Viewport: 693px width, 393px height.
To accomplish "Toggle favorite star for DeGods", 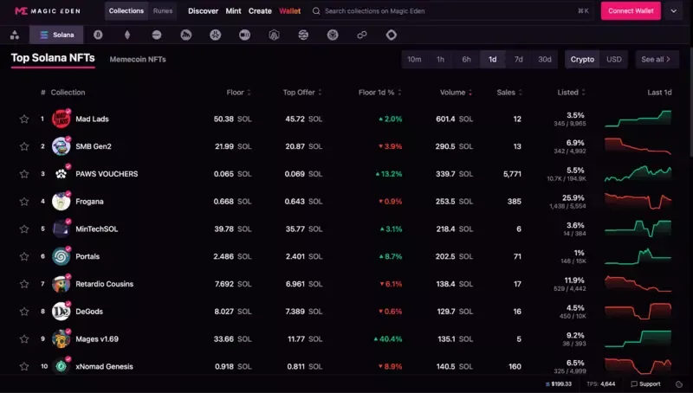I will (24, 312).
